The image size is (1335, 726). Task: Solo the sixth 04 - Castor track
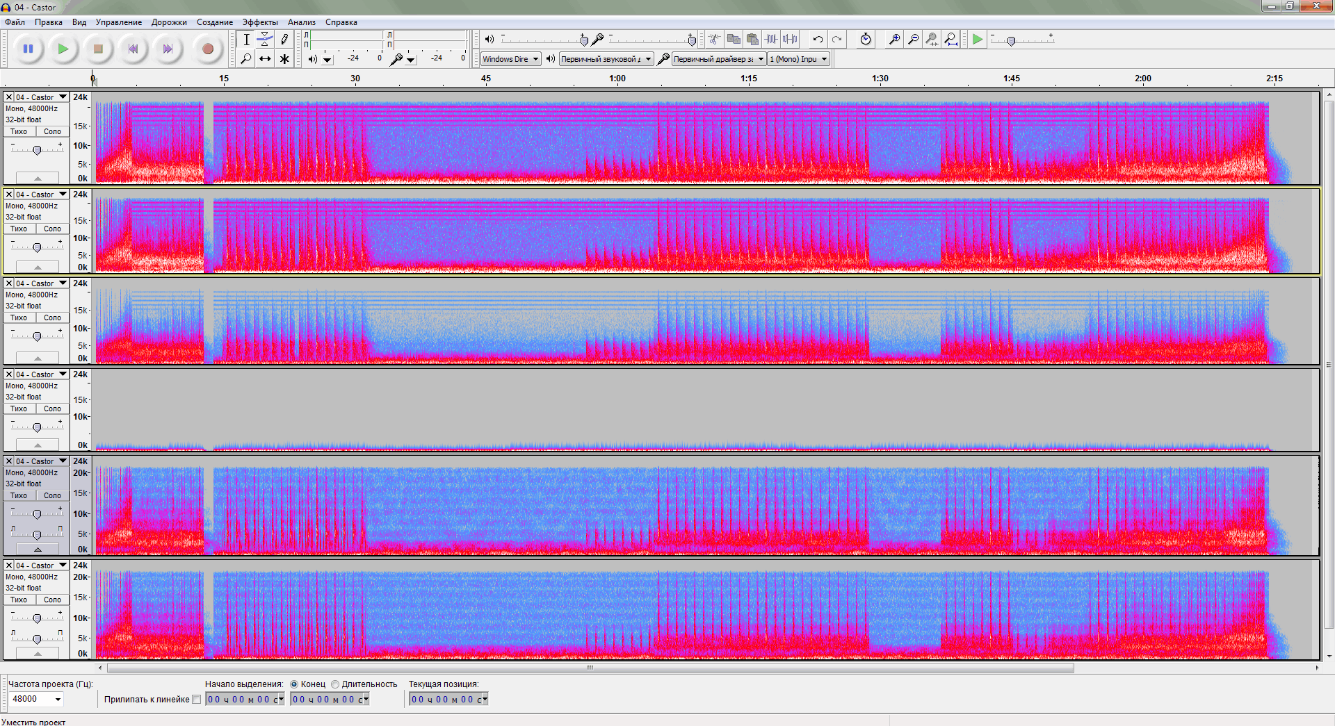[52, 600]
